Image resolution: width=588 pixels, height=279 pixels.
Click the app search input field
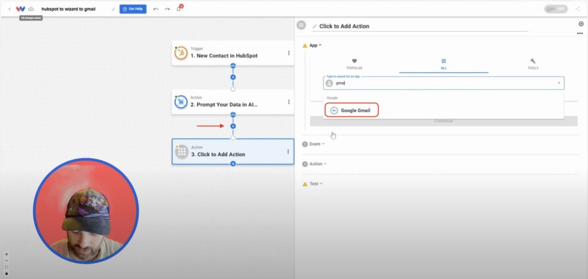(x=444, y=83)
